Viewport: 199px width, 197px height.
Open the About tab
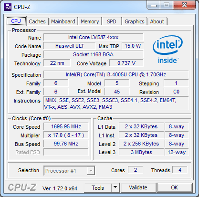coord(157,21)
